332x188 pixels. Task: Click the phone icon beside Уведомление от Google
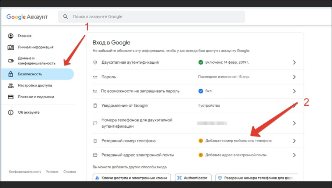[95, 106]
